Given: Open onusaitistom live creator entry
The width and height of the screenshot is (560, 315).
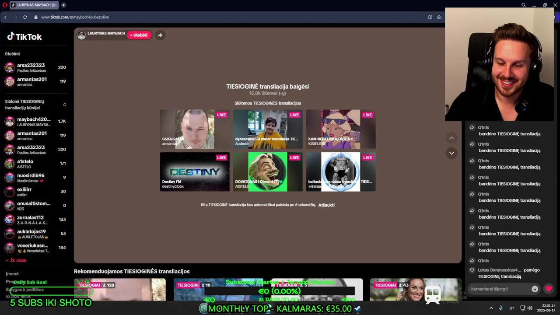Looking at the screenshot, I should click(x=35, y=206).
